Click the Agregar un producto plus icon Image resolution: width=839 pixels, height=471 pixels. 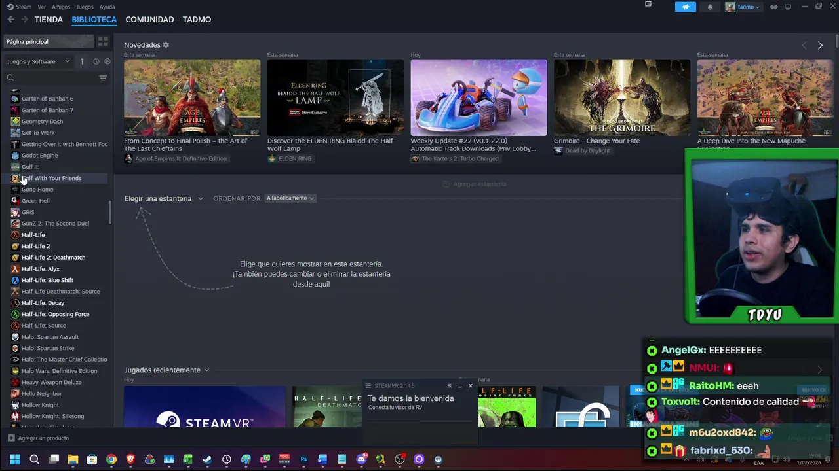pyautogui.click(x=11, y=438)
